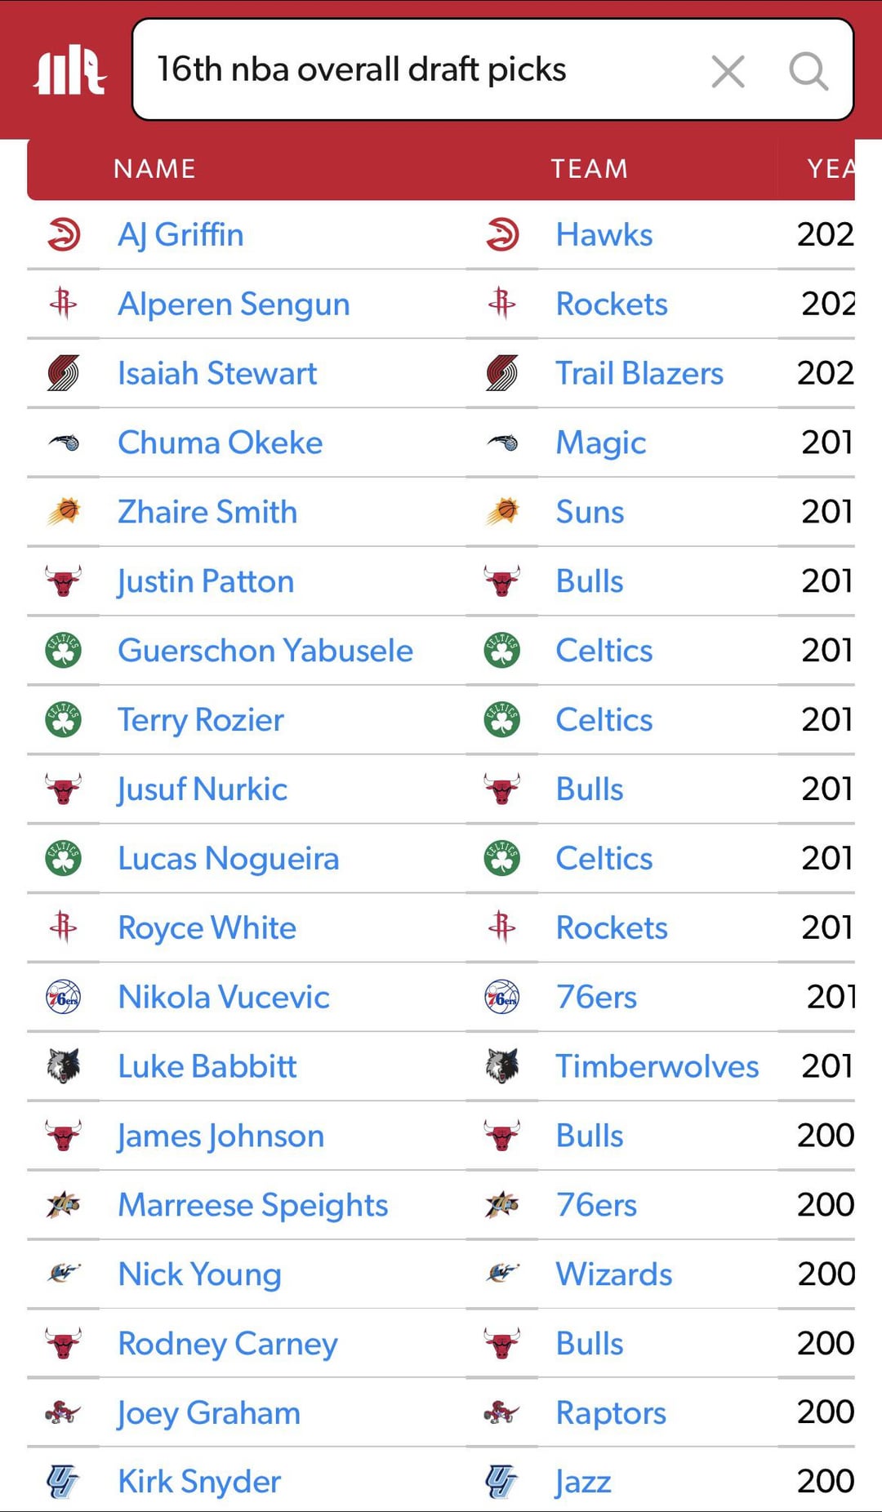This screenshot has width=882, height=1512.
Task: Open Nikola Vucevic player link
Action: tap(224, 997)
